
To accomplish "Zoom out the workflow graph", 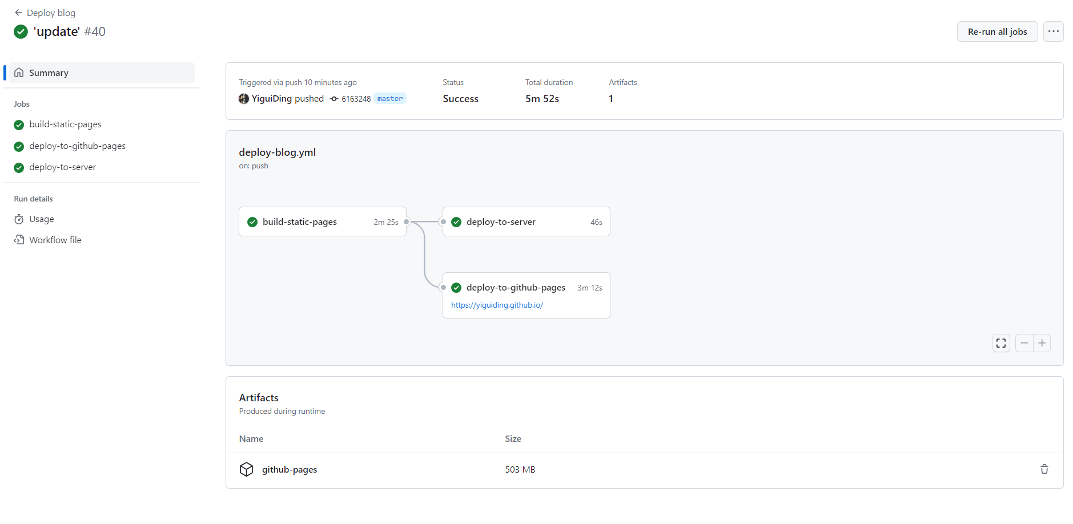I will [1024, 343].
